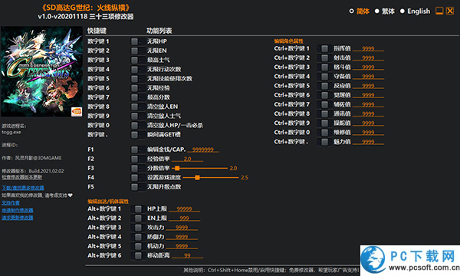460x276 pixels.
Task: Click the game cover art thumbnail
Action: click(41, 71)
